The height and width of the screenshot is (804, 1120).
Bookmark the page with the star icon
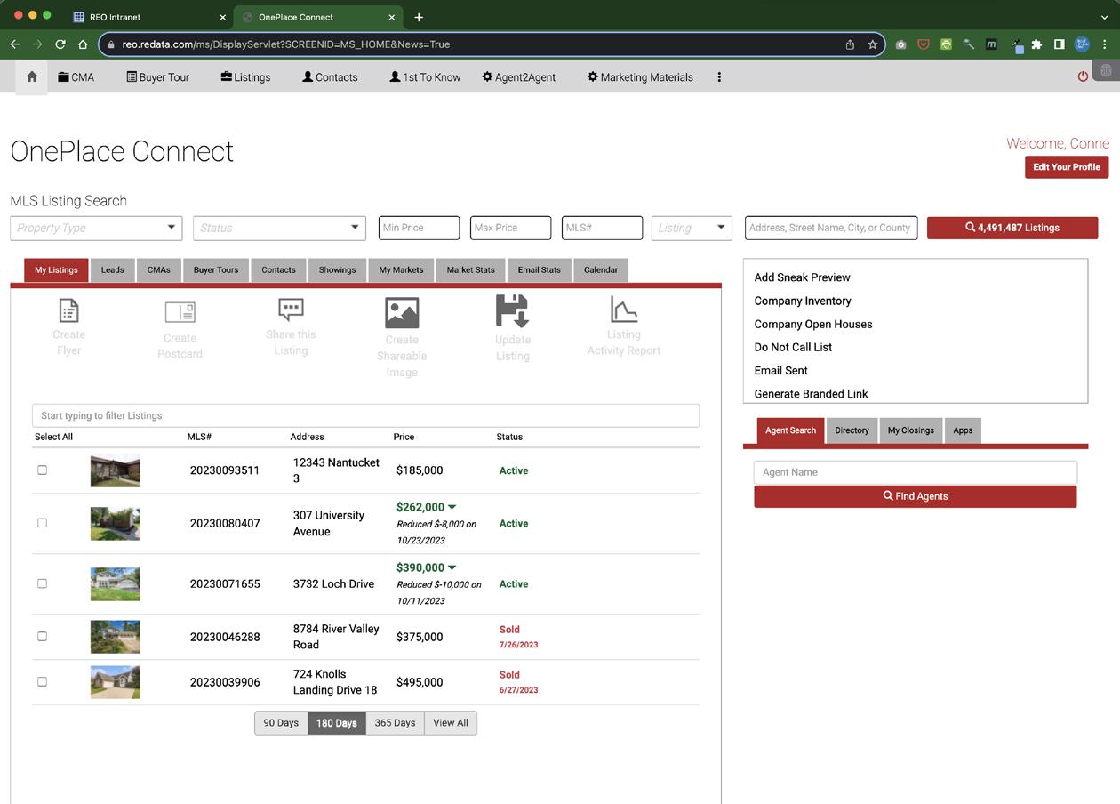coord(872,44)
